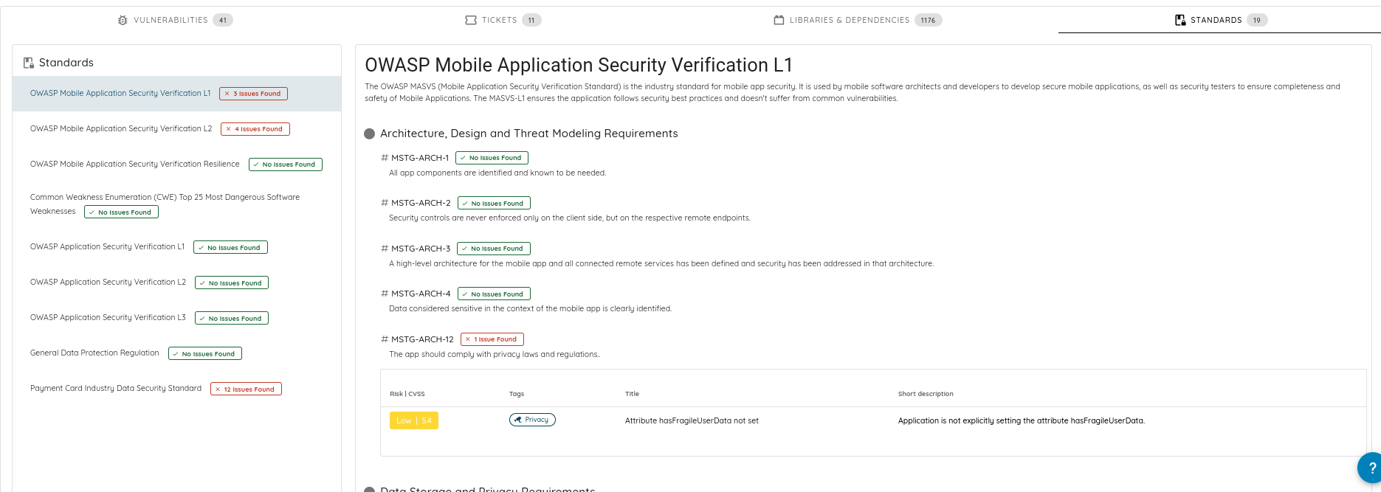Click the hash icon beside MSTG-ARCH-1

click(x=385, y=158)
